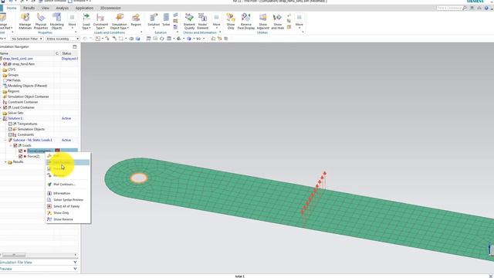Click the navigator horizontal scrollbar thumb
Image resolution: width=494 pixels, height=278 pixels.
(14, 255)
